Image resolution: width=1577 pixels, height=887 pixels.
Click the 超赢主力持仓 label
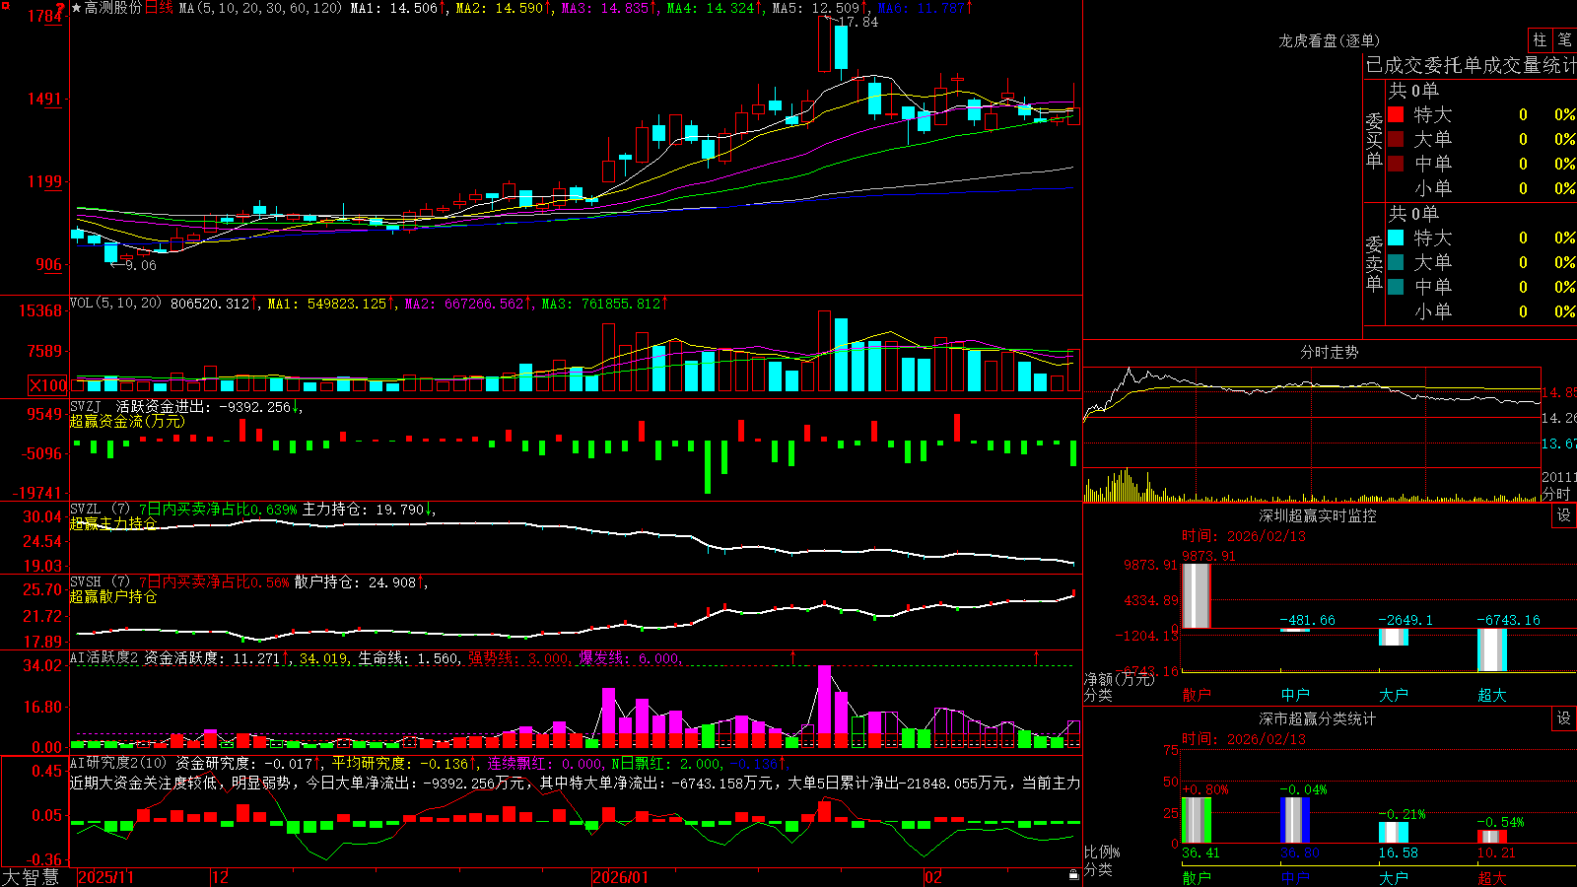coord(113,523)
